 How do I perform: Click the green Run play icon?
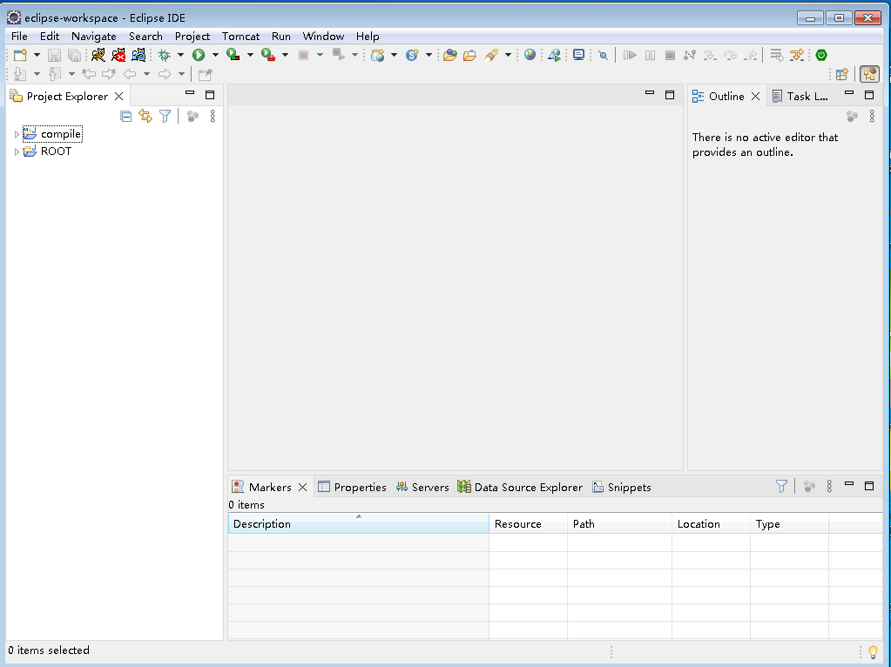click(199, 55)
